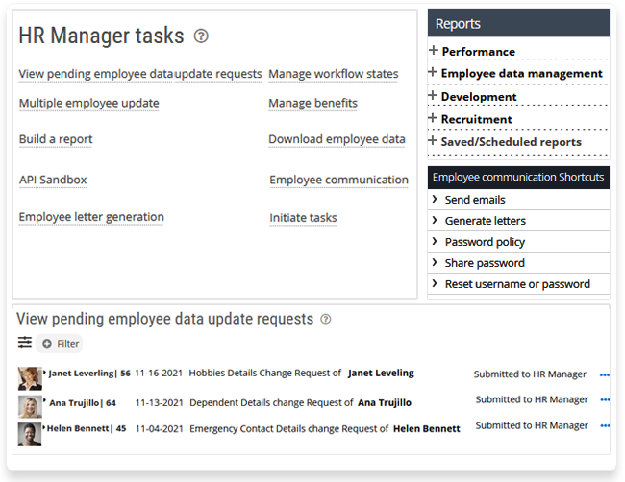The height and width of the screenshot is (482, 625).
Task: Add a Filter to pending requests
Action: point(60,344)
